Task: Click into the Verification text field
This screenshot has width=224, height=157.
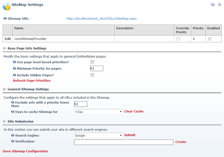Action: [x=124, y=142]
